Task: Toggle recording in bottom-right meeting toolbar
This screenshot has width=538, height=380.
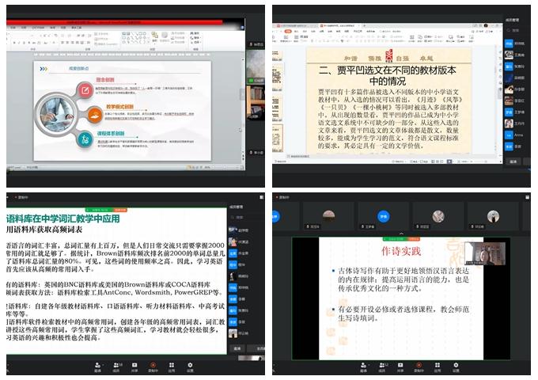Action: (419, 367)
